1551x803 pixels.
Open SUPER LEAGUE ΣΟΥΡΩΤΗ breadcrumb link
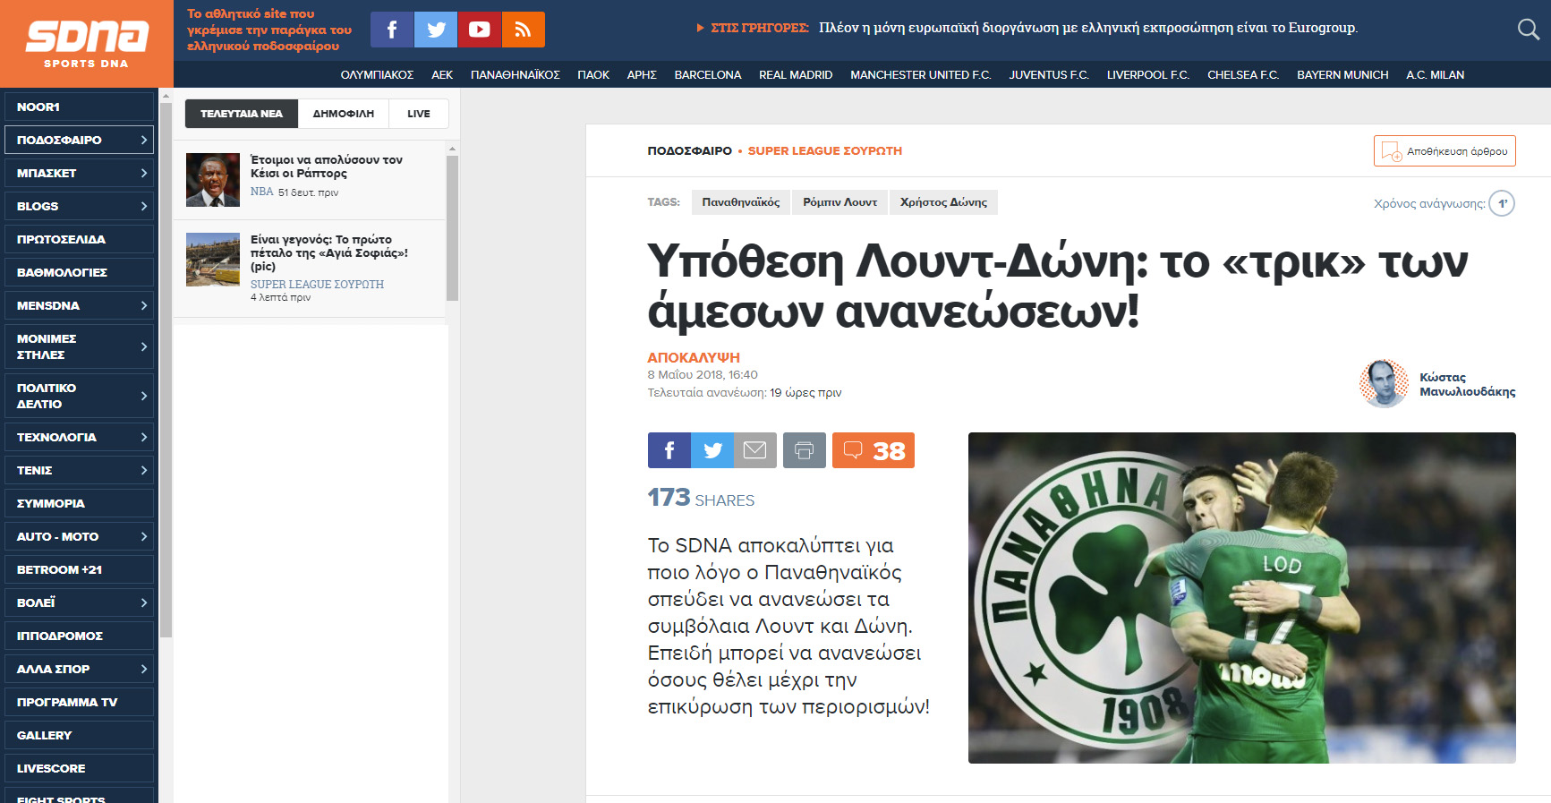pyautogui.click(x=825, y=151)
